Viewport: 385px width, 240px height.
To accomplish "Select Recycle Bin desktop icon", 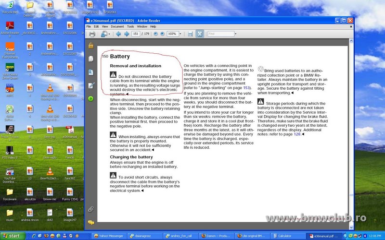I will click(x=10, y=7).
